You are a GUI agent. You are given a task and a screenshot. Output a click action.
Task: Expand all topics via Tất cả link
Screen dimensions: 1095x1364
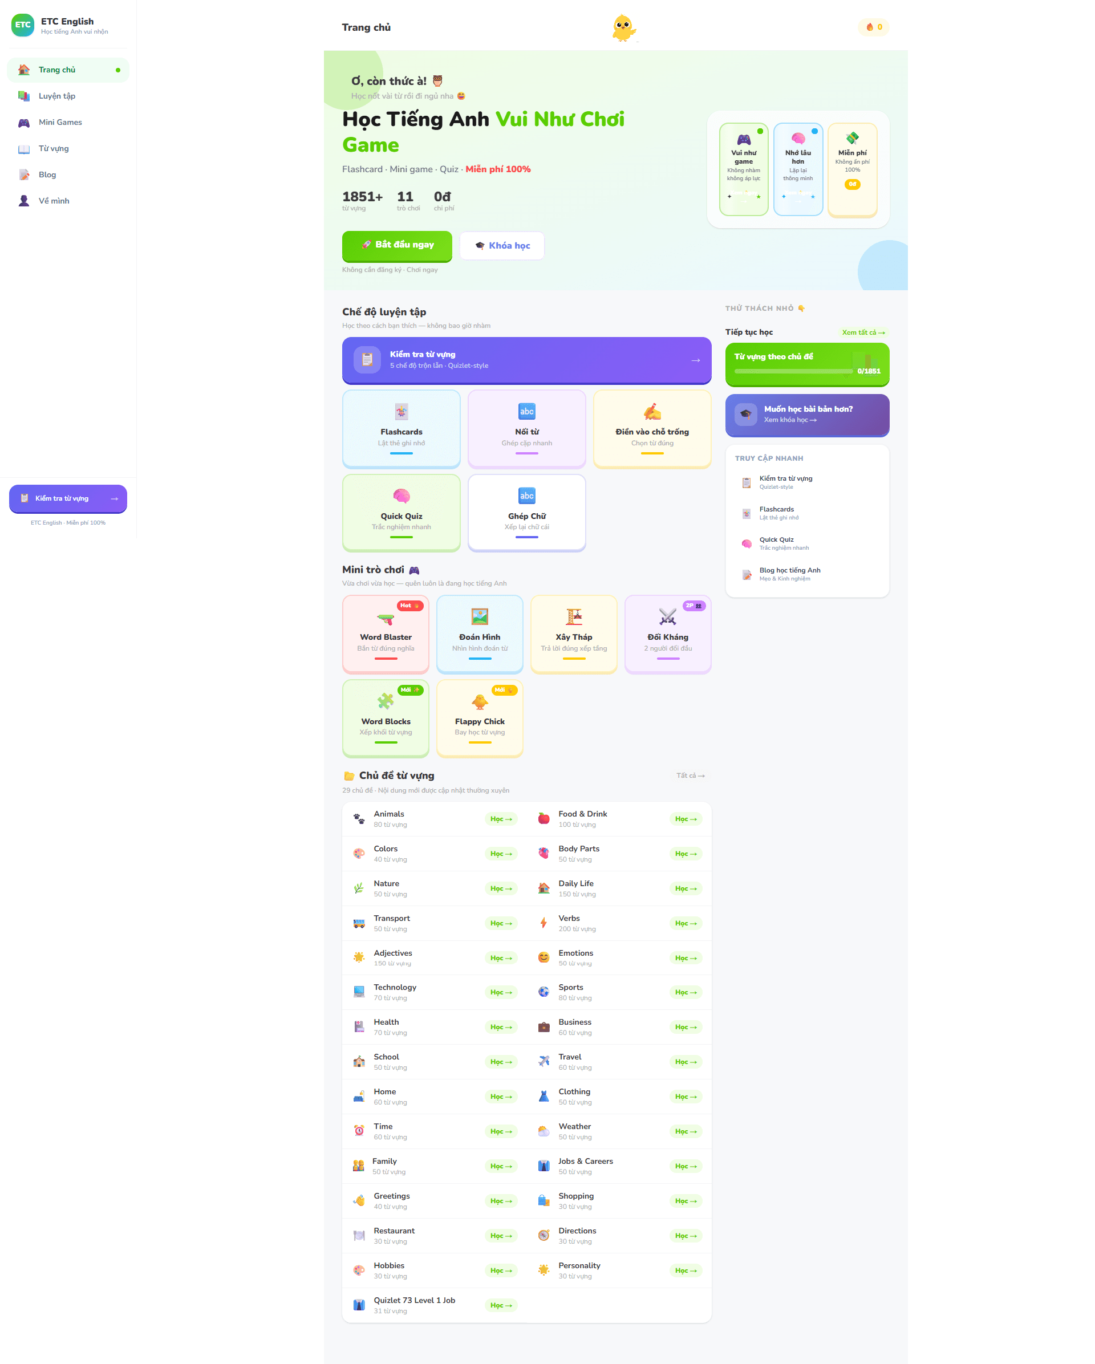(690, 776)
